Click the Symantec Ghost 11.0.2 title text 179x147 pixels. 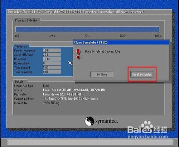24,12
